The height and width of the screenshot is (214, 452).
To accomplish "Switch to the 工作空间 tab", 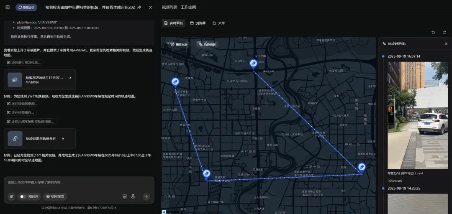I will [x=188, y=7].
